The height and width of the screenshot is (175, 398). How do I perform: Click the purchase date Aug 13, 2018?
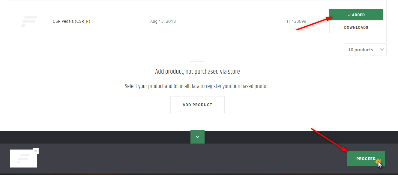163,21
